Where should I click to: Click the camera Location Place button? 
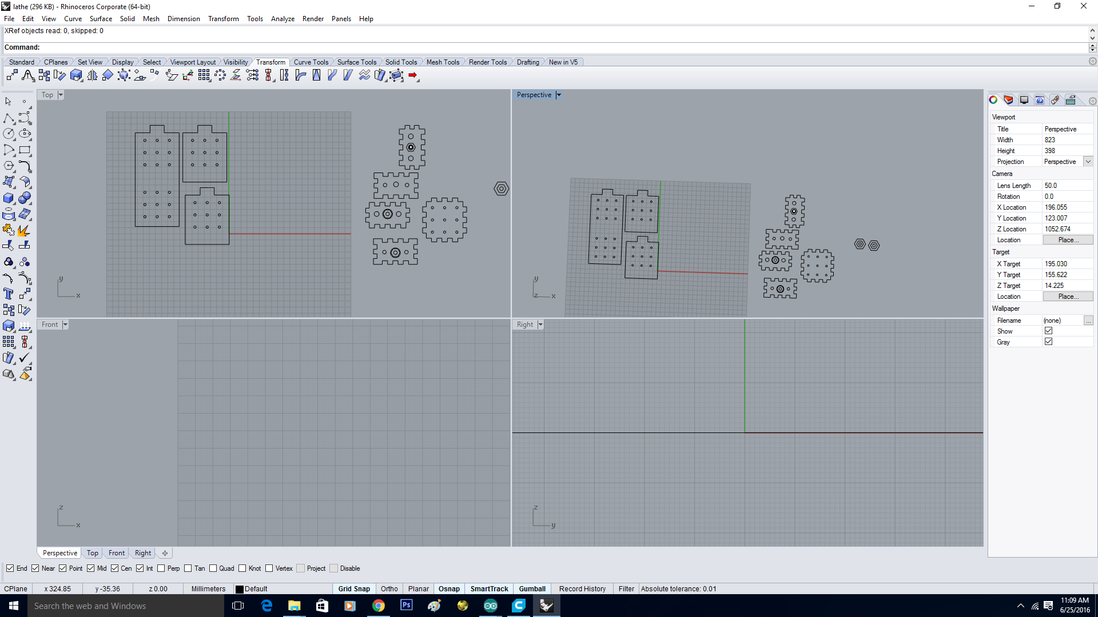pos(1068,239)
